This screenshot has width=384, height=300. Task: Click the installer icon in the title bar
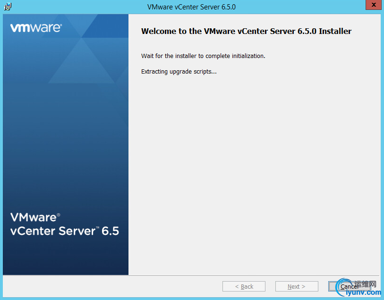click(8, 7)
